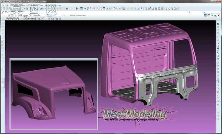The width and height of the screenshot is (222, 134).
Task: Click the STATUS: No Constraints text
Action: tap(78, 15)
